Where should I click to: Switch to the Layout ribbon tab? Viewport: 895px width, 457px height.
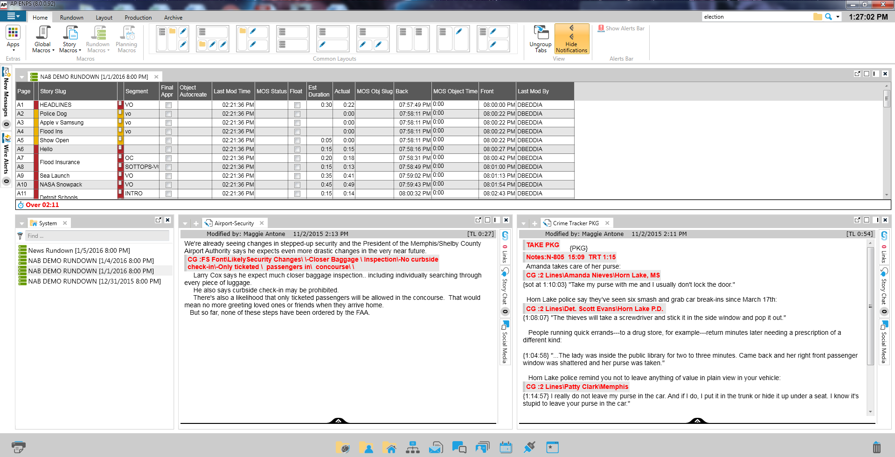click(x=104, y=18)
